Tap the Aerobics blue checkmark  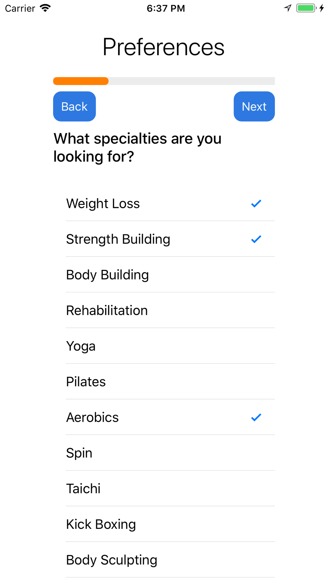(x=256, y=417)
